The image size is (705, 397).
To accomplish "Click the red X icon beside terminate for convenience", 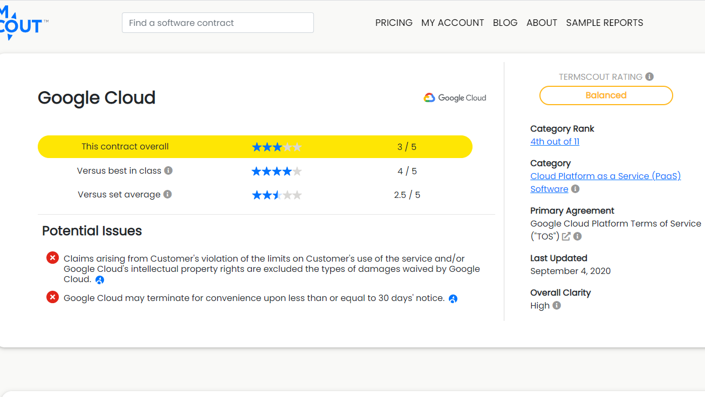I will (x=52, y=297).
